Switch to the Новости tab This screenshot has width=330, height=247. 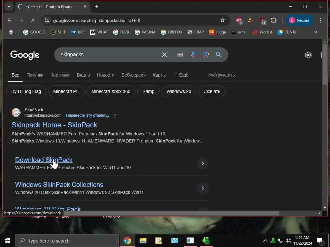coord(106,75)
